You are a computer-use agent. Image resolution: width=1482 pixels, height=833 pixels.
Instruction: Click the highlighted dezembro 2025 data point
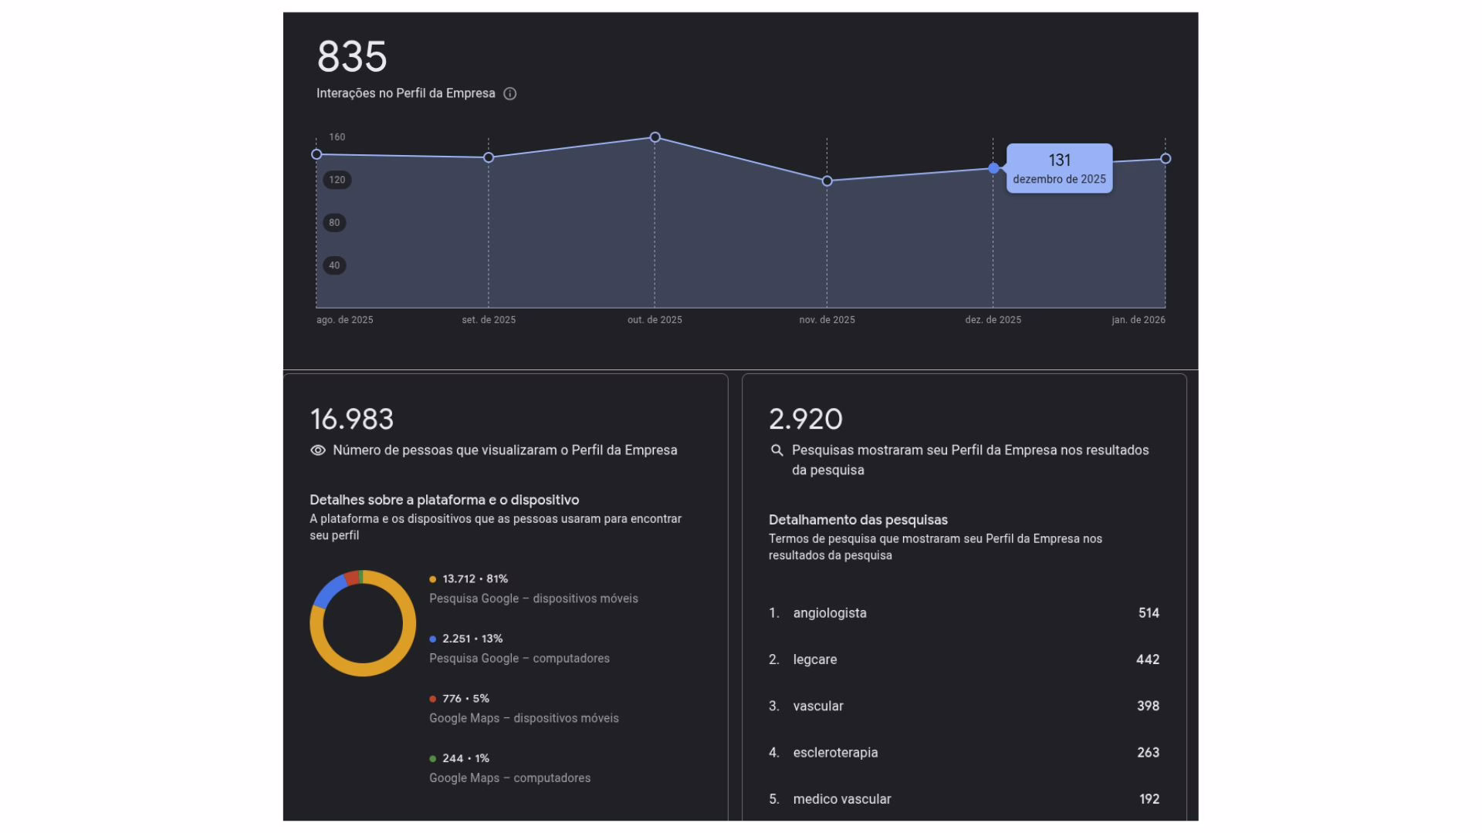993,168
